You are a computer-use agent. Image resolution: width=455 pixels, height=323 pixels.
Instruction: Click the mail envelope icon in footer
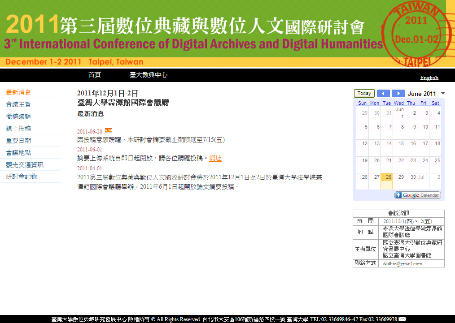tap(402, 319)
